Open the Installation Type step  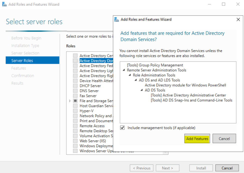pyautogui.click(x=25, y=45)
